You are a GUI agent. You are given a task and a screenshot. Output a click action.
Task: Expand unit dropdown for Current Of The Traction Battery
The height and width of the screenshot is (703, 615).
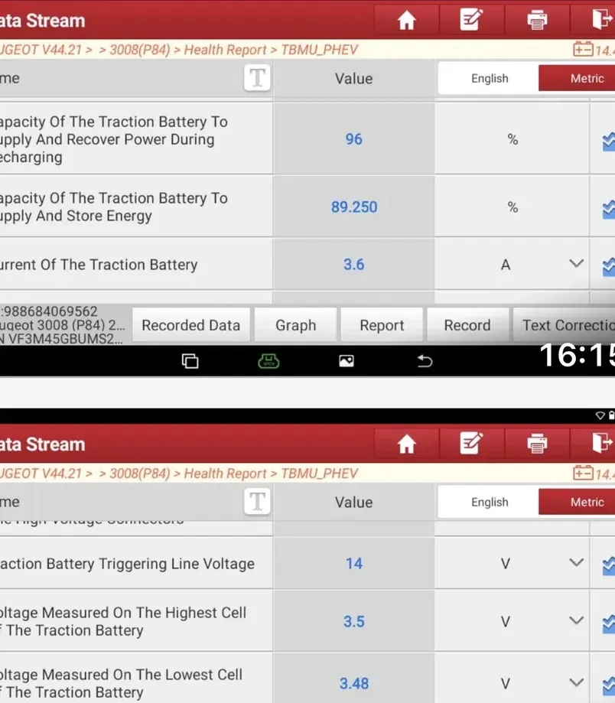click(577, 263)
